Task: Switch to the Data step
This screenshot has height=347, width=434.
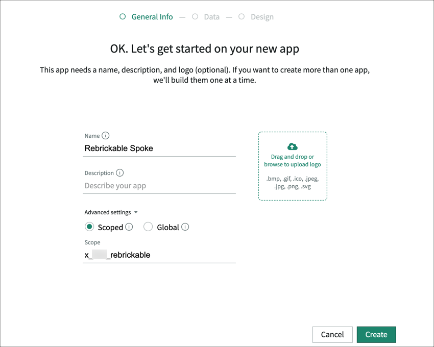Action: click(211, 16)
